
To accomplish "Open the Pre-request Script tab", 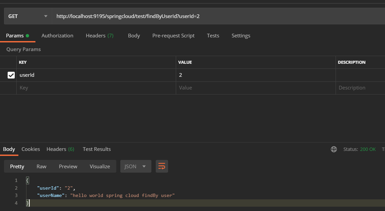I will [x=173, y=36].
